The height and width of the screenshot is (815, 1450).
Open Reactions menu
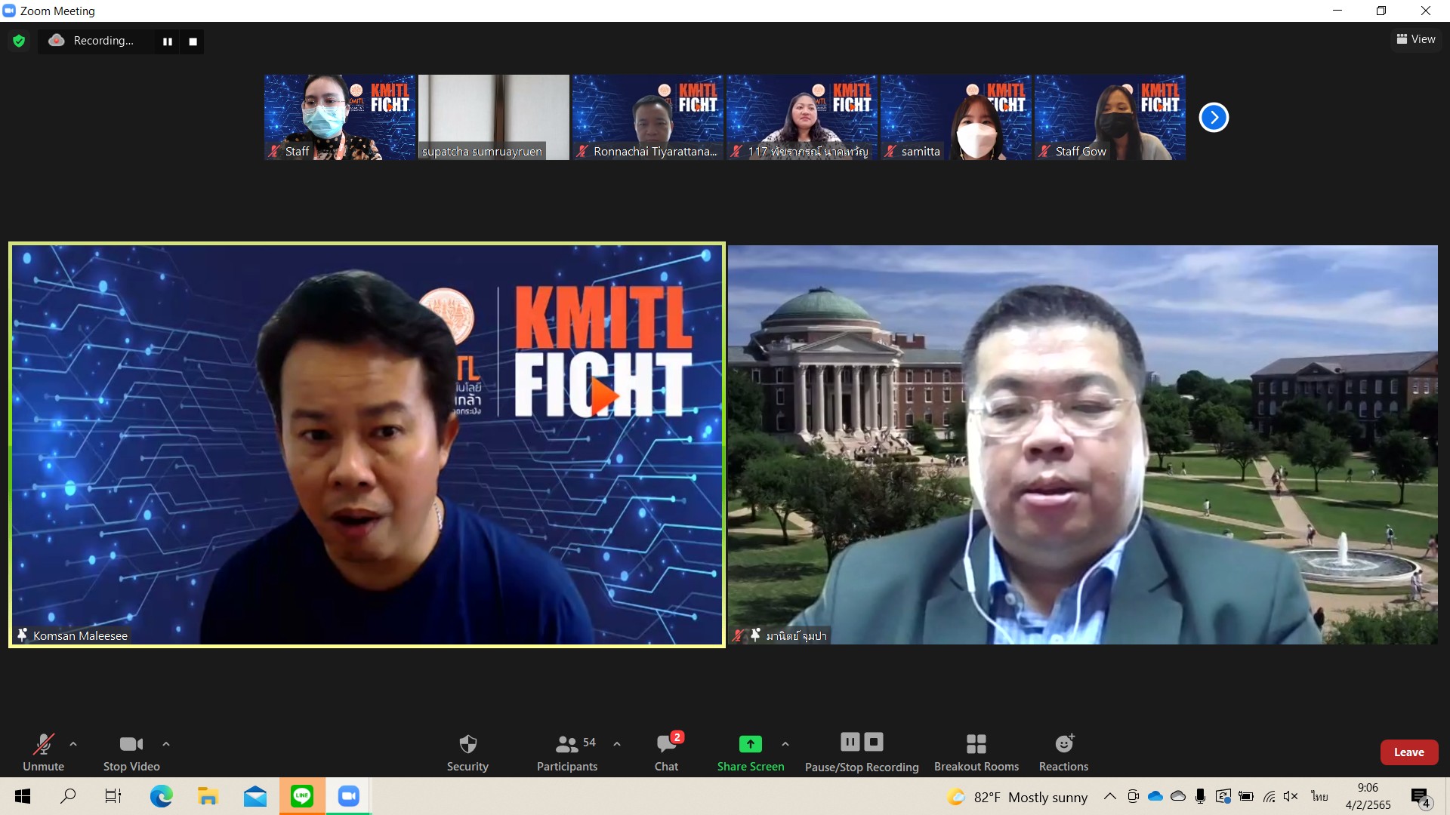(1063, 752)
